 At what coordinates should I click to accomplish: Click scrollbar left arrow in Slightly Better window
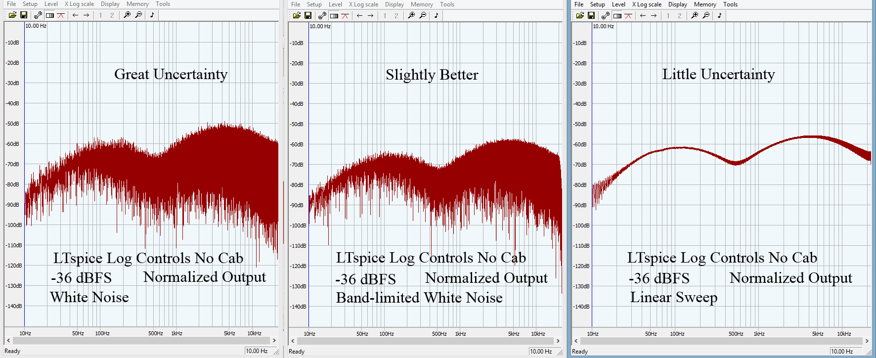pos(293,341)
